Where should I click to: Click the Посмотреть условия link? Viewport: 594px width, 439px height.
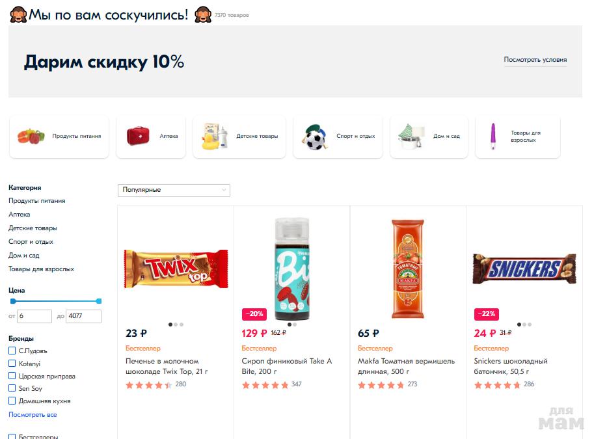click(x=535, y=60)
